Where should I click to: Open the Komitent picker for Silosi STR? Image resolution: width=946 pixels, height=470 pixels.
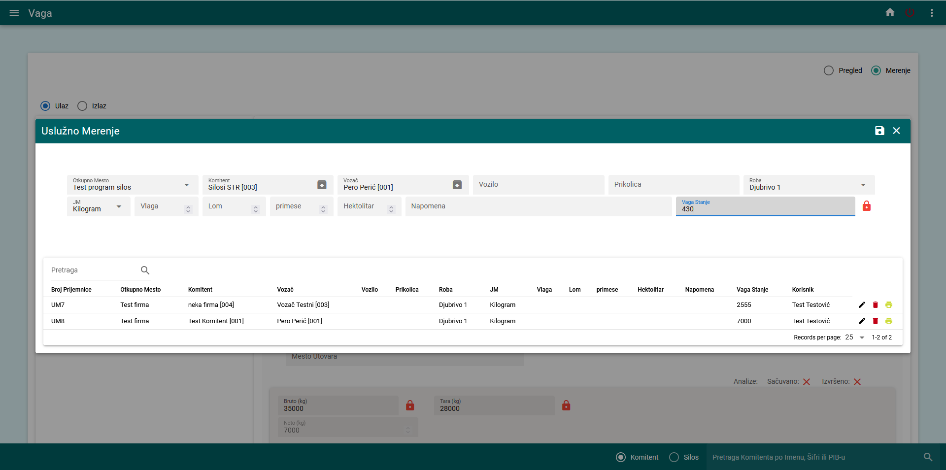(322, 185)
